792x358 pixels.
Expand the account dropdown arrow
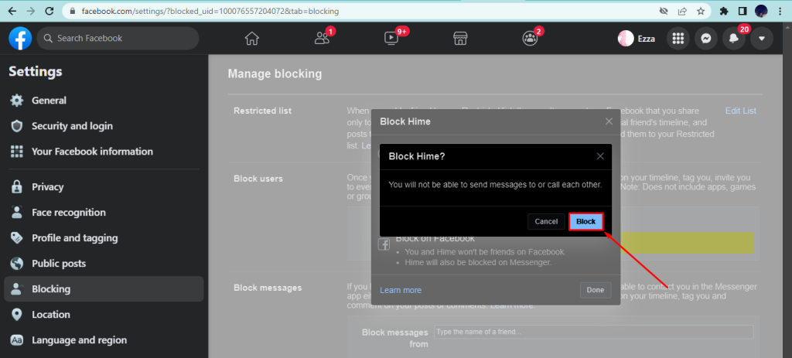762,39
